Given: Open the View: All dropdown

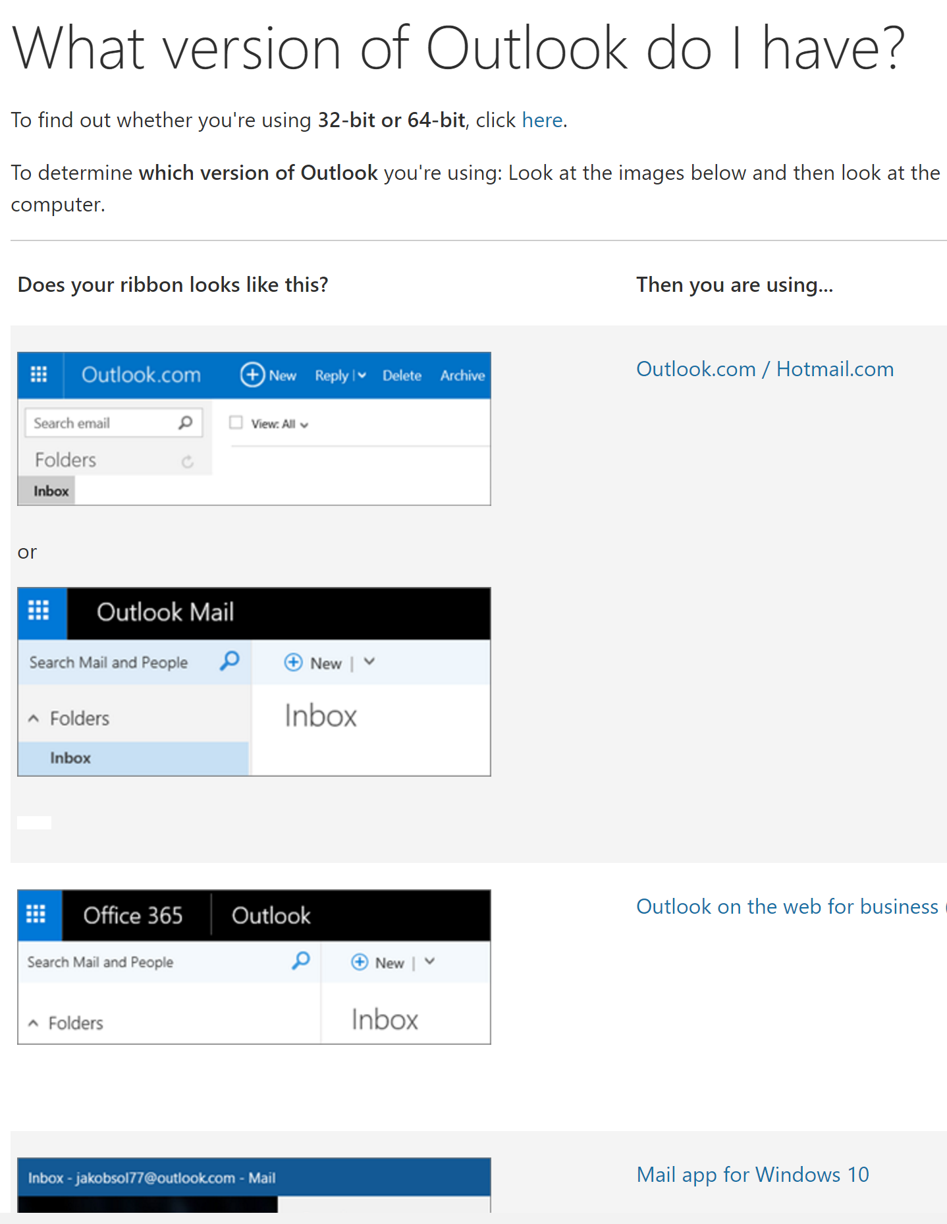Looking at the screenshot, I should [279, 424].
